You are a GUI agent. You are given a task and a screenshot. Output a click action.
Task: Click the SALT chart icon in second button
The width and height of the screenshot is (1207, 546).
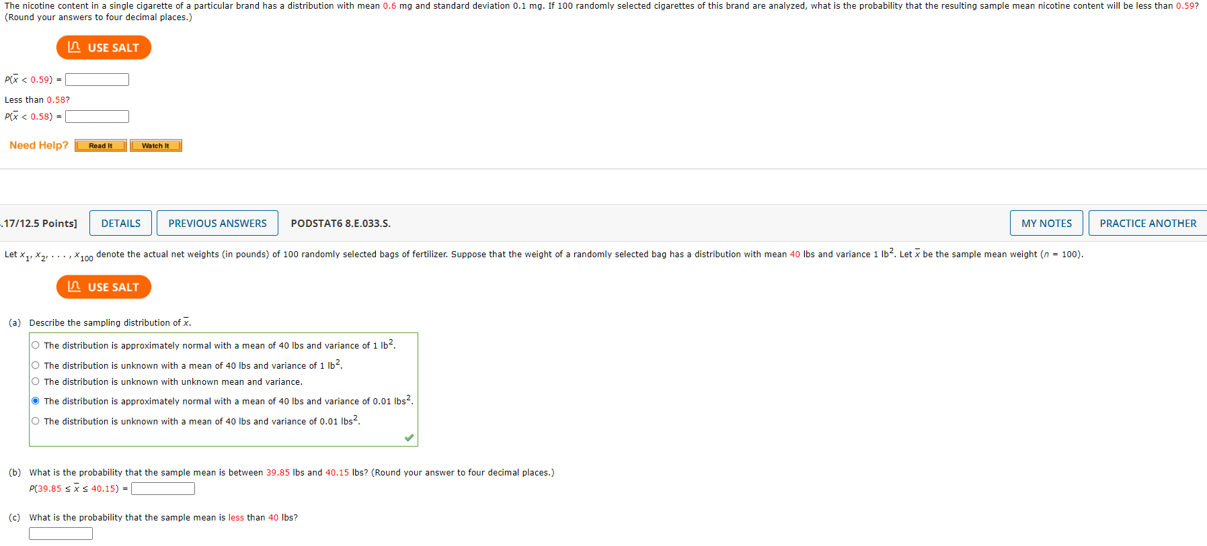pos(75,286)
